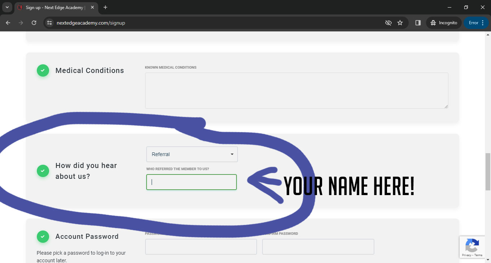491x263 pixels.
Task: Click the site information icon in address bar
Action: pyautogui.click(x=49, y=23)
